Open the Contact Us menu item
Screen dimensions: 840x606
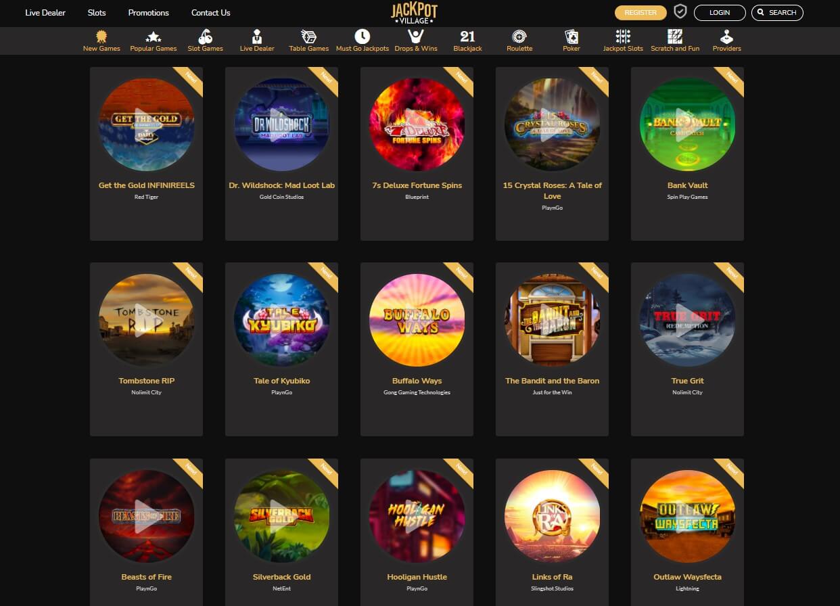click(x=211, y=13)
